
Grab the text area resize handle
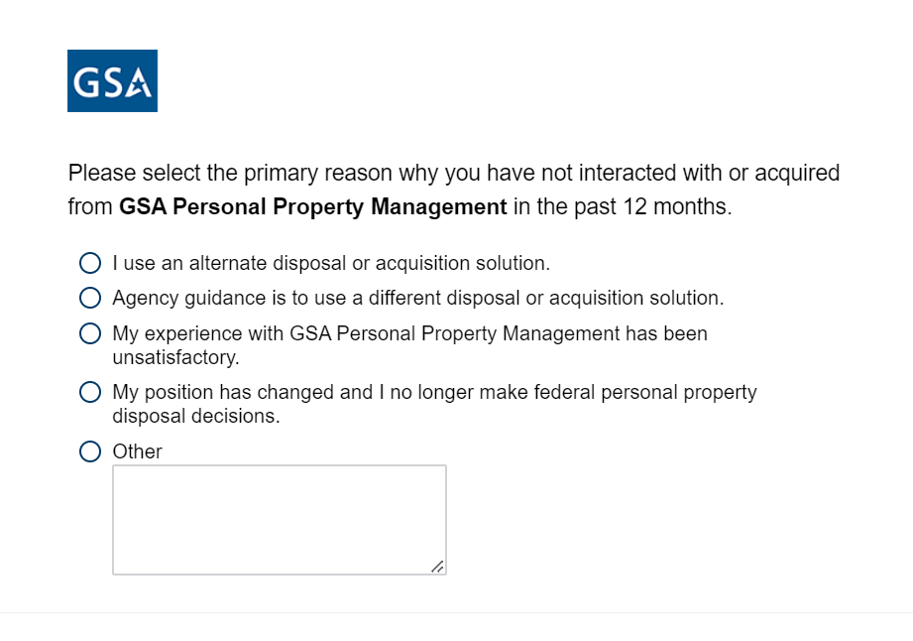(437, 566)
